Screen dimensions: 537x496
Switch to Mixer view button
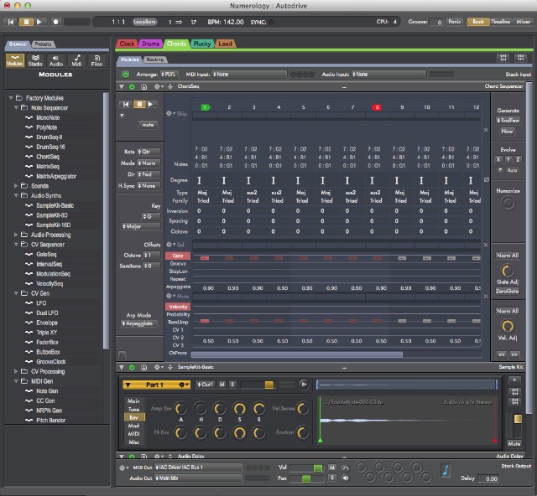pyautogui.click(x=523, y=22)
